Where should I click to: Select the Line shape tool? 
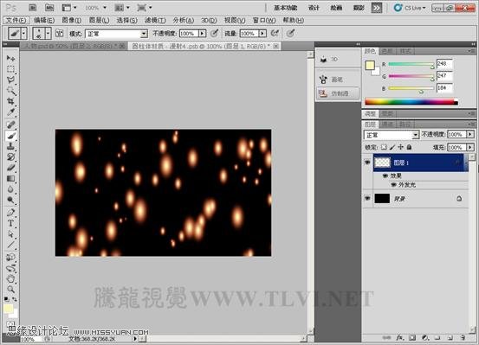(x=10, y=245)
